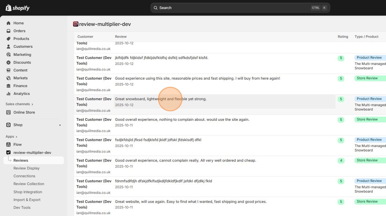The image size is (386, 216).
Task: Click the Discounts badge icon
Action: point(8,62)
